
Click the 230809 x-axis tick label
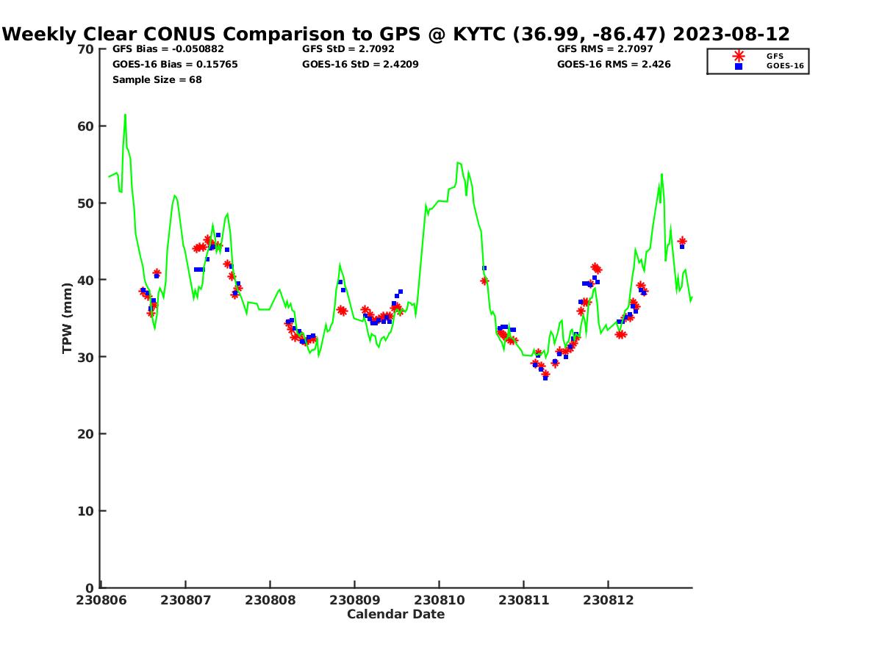[354, 600]
